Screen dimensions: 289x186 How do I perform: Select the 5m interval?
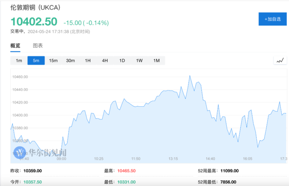tap(36, 60)
